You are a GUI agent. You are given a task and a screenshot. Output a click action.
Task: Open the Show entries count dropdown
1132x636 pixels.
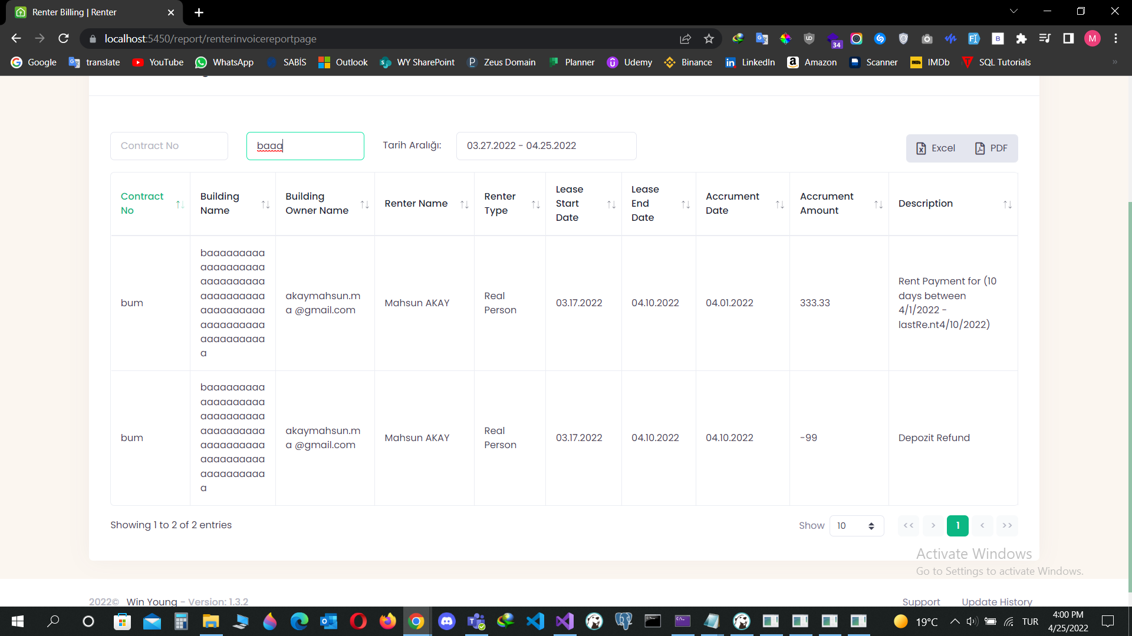coord(856,526)
